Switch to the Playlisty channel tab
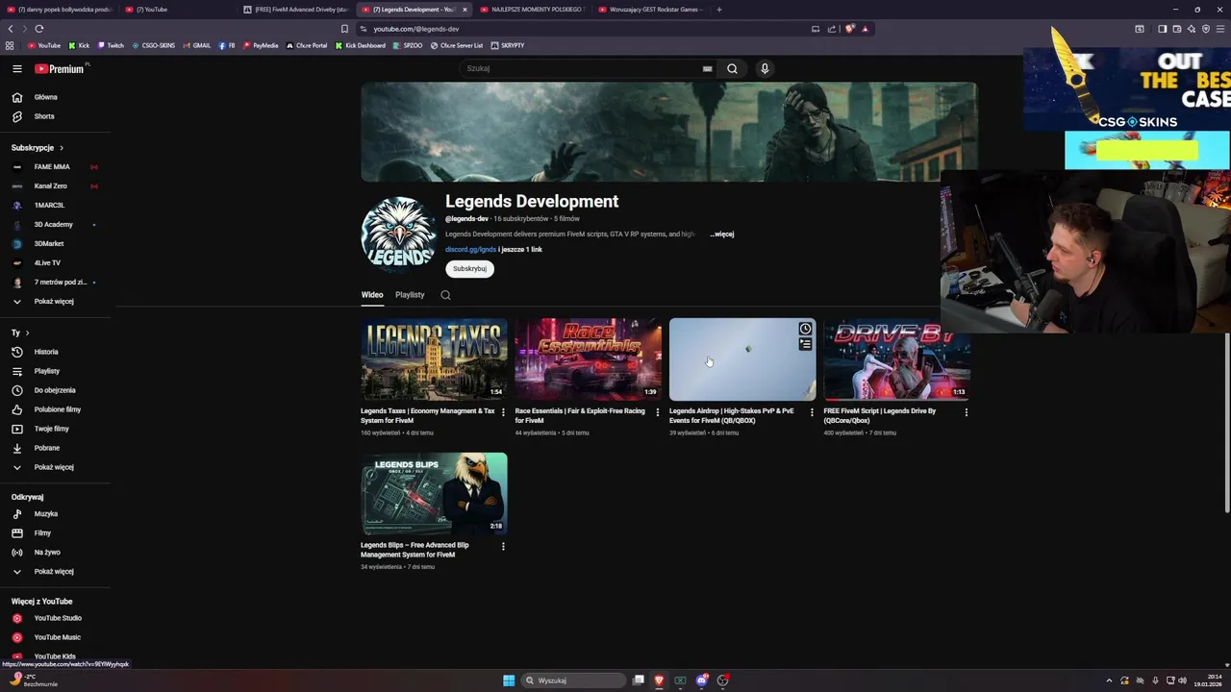 [410, 295]
